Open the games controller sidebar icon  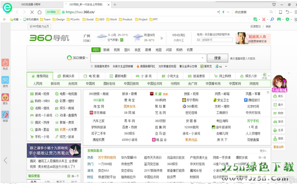point(5,80)
